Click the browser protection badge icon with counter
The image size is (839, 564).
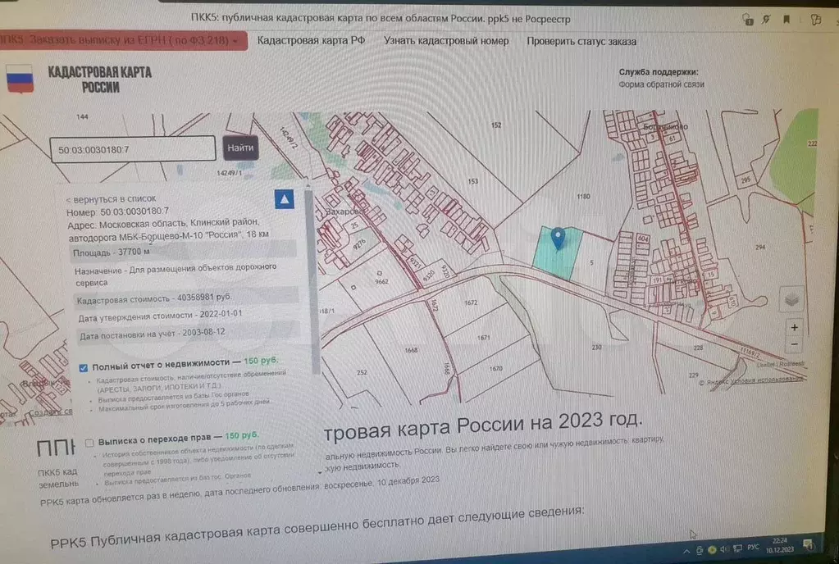tap(748, 20)
